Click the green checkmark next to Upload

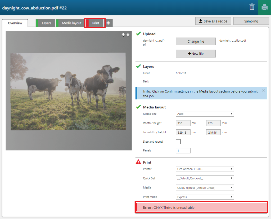pos(138,34)
